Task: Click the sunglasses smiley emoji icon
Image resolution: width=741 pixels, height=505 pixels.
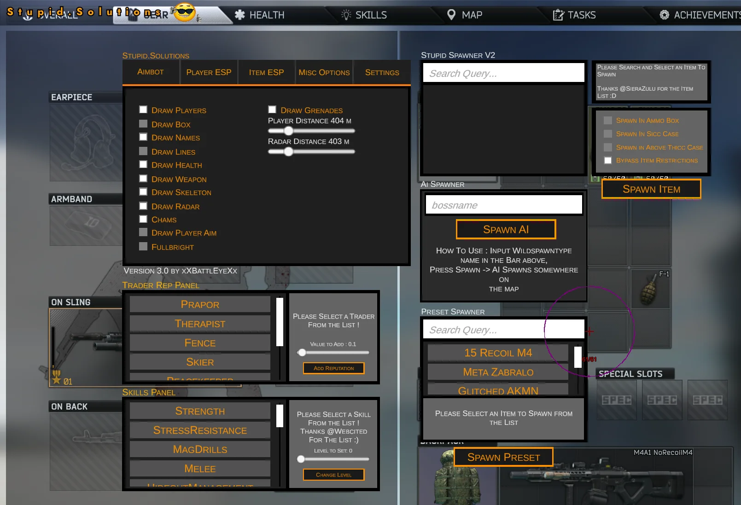Action: pyautogui.click(x=185, y=12)
